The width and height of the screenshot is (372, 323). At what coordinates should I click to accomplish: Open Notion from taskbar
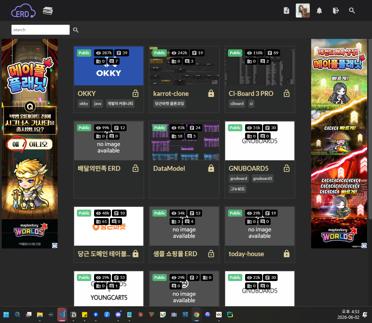click(x=73, y=315)
